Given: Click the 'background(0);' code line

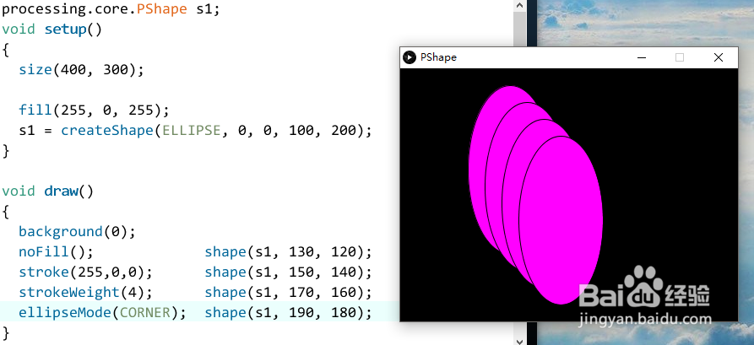Looking at the screenshot, I should pyautogui.click(x=78, y=231).
